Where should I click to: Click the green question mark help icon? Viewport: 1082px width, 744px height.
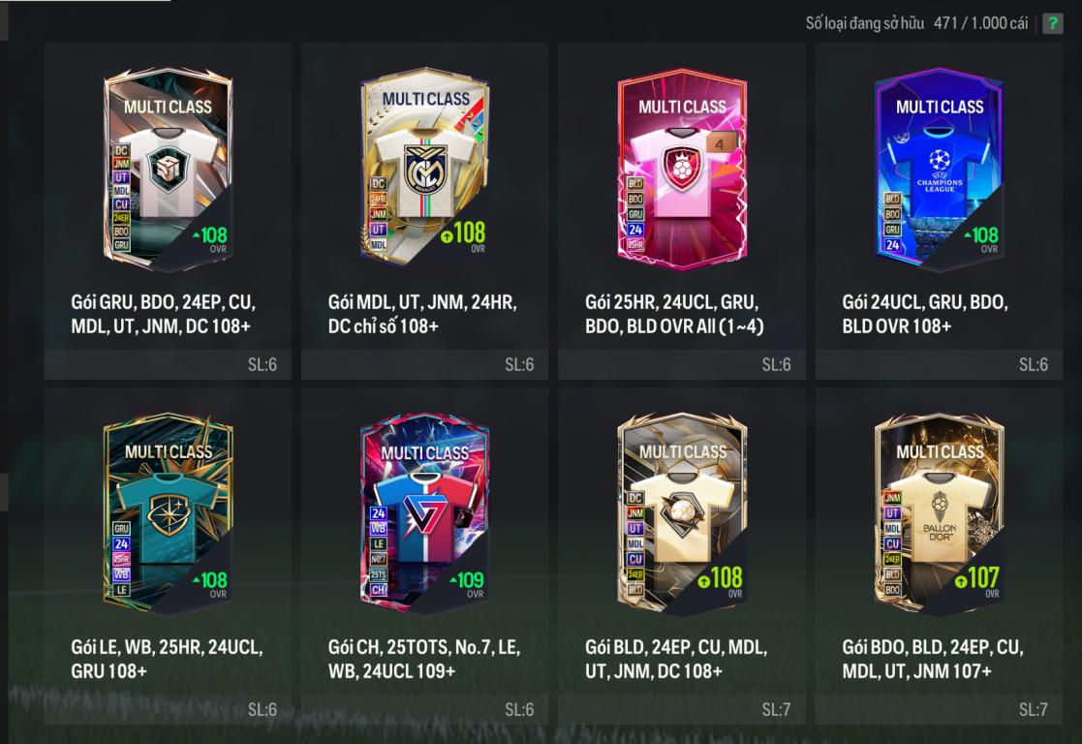coord(1052,23)
